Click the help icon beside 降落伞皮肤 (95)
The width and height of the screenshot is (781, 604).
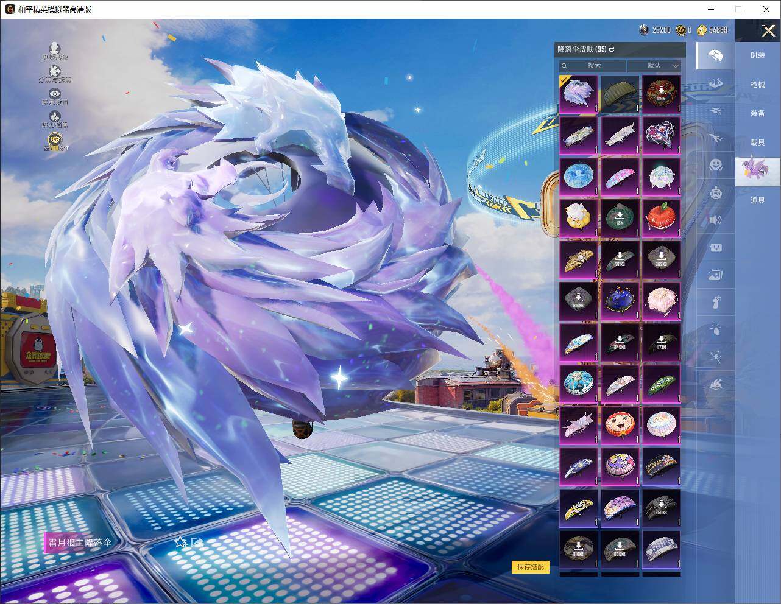point(612,49)
